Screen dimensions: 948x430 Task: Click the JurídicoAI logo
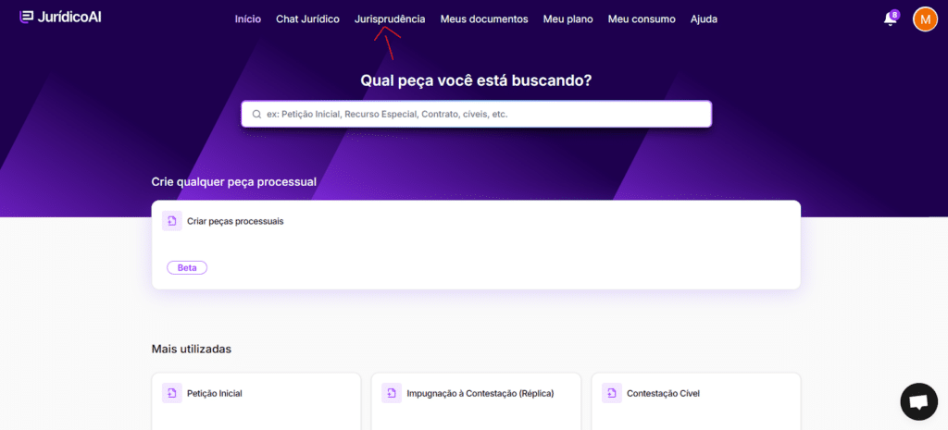[60, 17]
